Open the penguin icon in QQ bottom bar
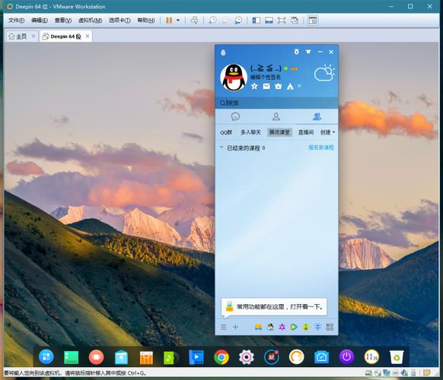Viewport: 443px width, 380px height. tap(270, 327)
